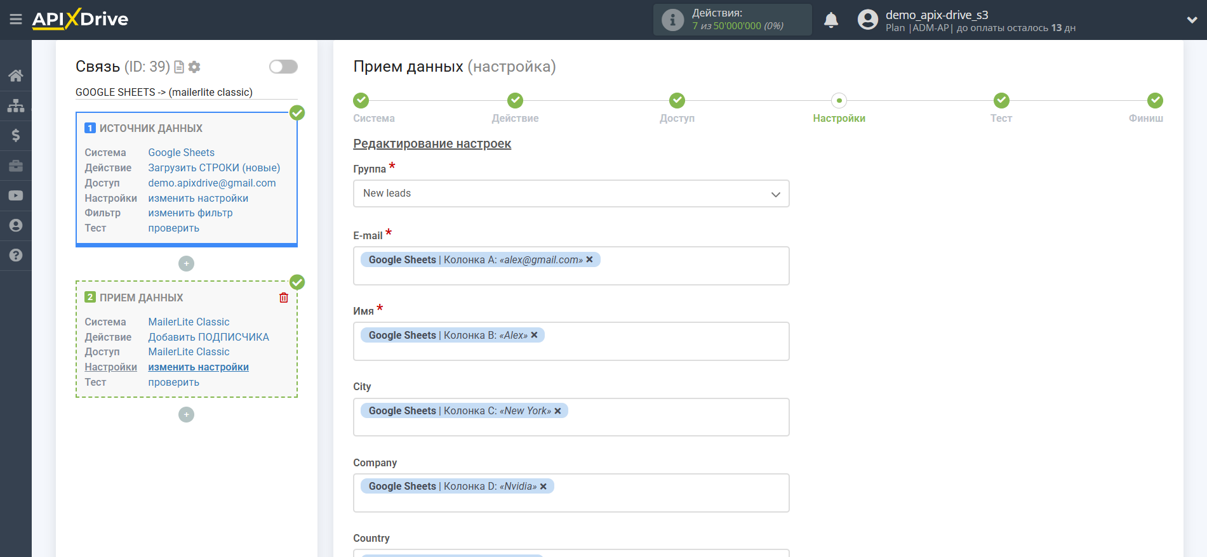Click MailerLite Classic access link
The width and height of the screenshot is (1207, 557).
[189, 351]
